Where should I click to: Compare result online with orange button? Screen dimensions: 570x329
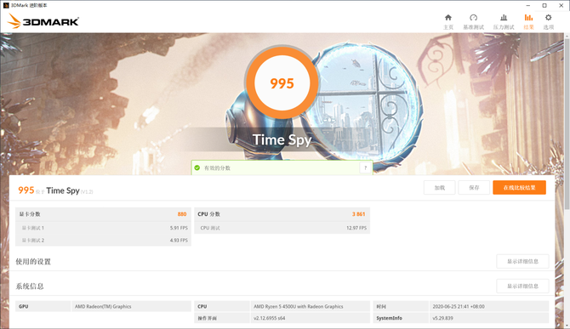click(519, 188)
